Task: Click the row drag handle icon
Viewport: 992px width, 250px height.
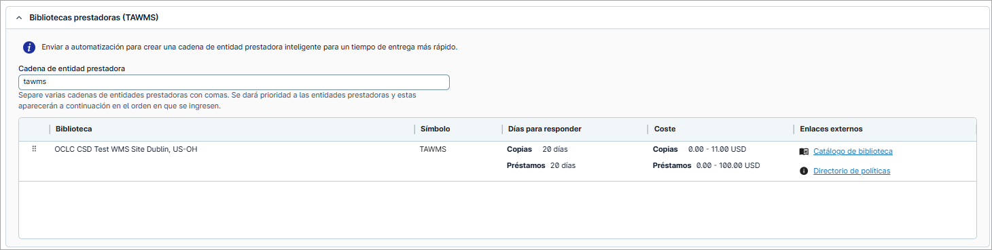Action: tap(34, 149)
